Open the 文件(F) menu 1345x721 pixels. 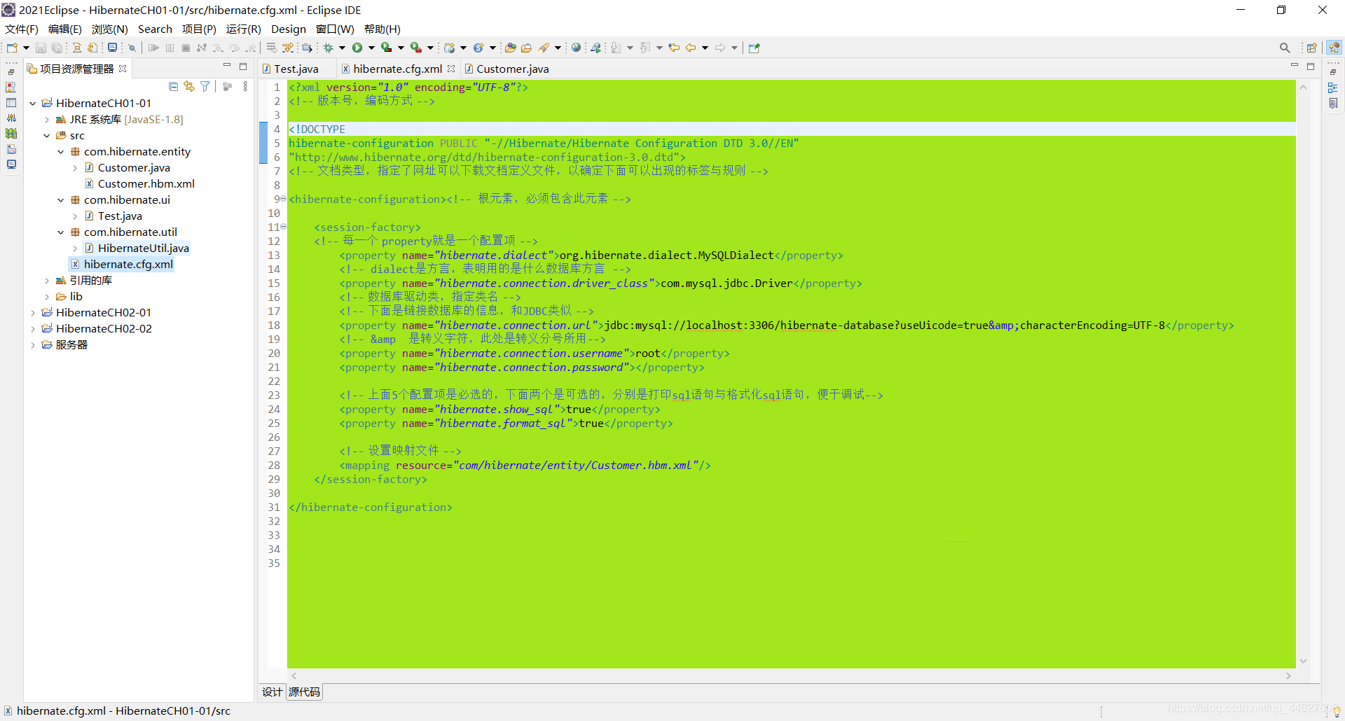[21, 29]
